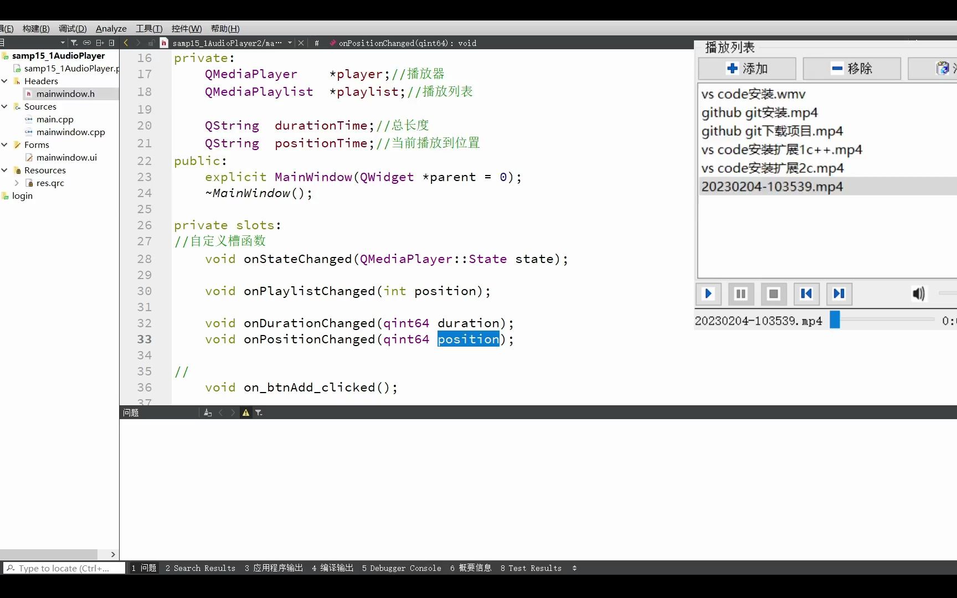Open main.cpp in project tree
The width and height of the screenshot is (957, 598).
[x=55, y=119]
